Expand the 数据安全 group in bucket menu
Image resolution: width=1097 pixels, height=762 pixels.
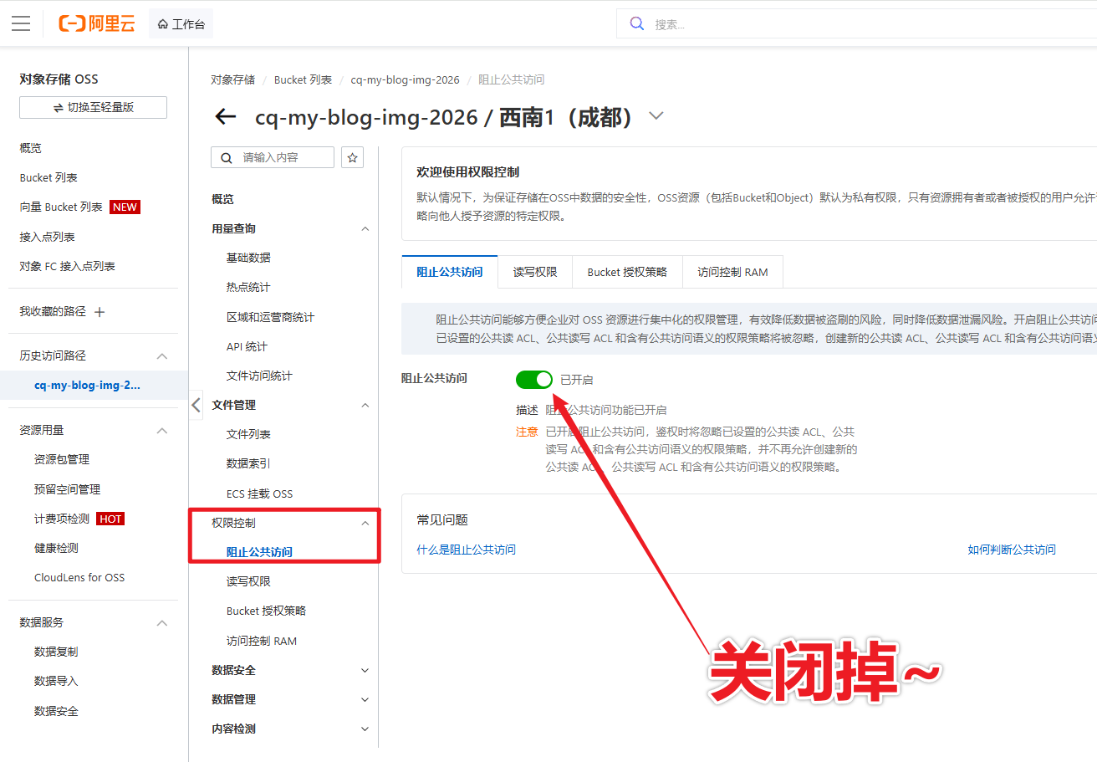pos(365,670)
